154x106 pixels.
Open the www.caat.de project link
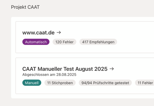[39, 33]
